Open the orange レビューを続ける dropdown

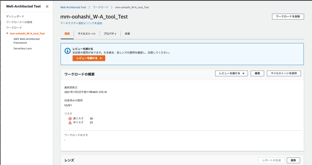pos(89,58)
